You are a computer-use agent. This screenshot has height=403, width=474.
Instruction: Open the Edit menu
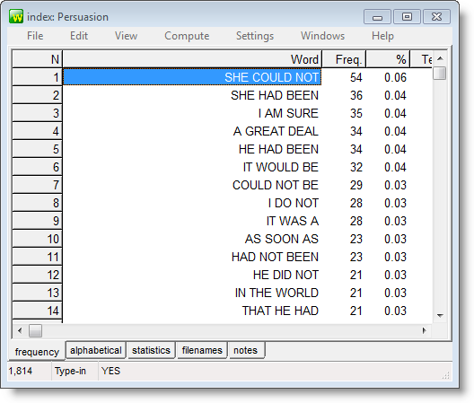pyautogui.click(x=79, y=36)
